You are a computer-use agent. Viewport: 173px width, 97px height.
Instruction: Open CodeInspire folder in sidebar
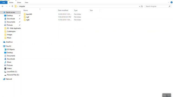(11, 32)
